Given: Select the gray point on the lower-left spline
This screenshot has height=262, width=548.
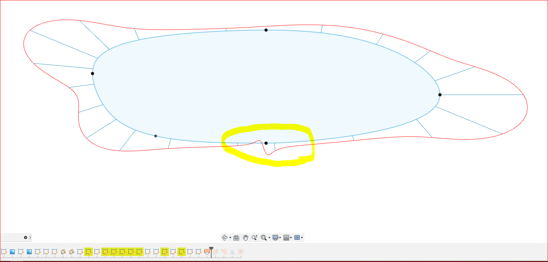Looking at the screenshot, I should [x=156, y=136].
